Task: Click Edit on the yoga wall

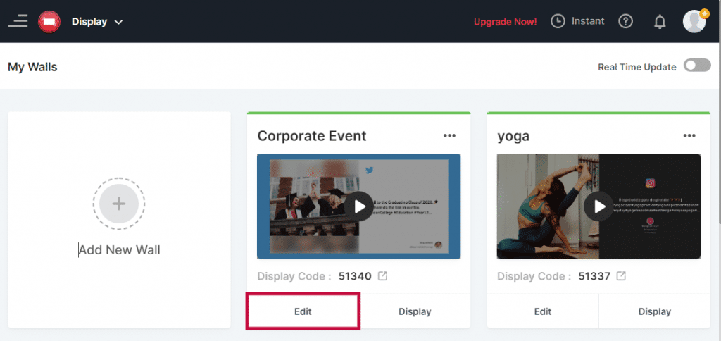Action: click(542, 311)
